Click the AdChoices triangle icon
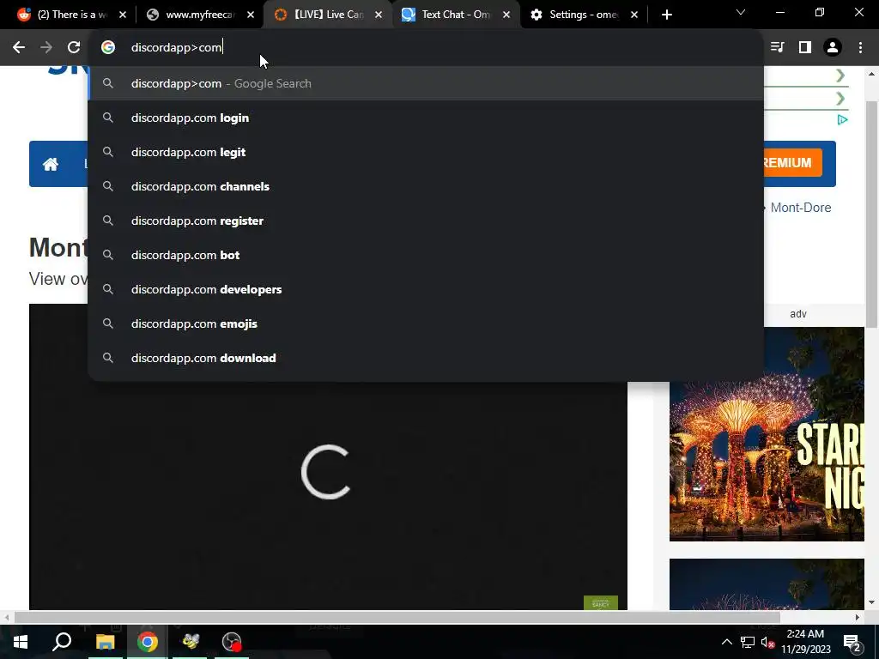The width and height of the screenshot is (879, 659). click(842, 120)
